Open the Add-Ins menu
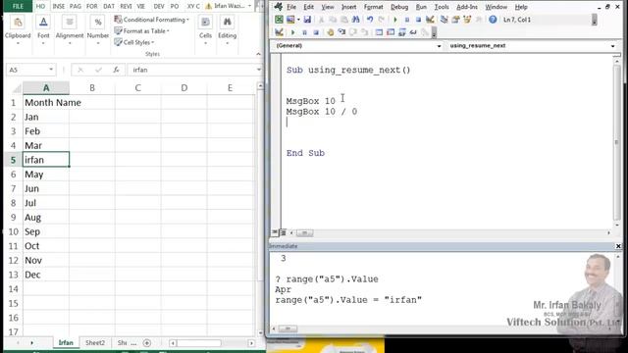Viewport: 628px width, 353px height. tap(467, 7)
